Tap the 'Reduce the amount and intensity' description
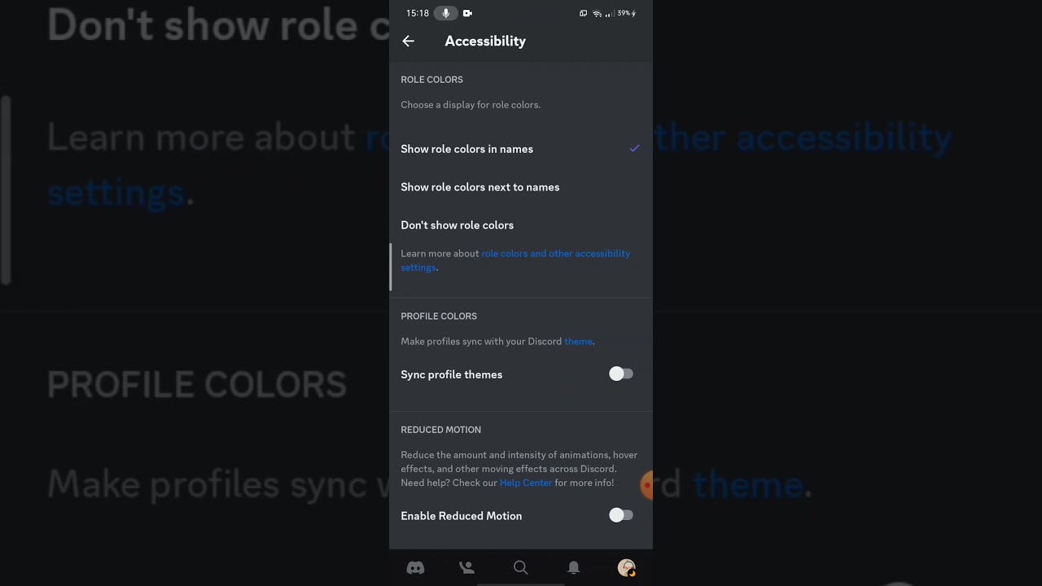The width and height of the screenshot is (1042, 586). [x=519, y=469]
